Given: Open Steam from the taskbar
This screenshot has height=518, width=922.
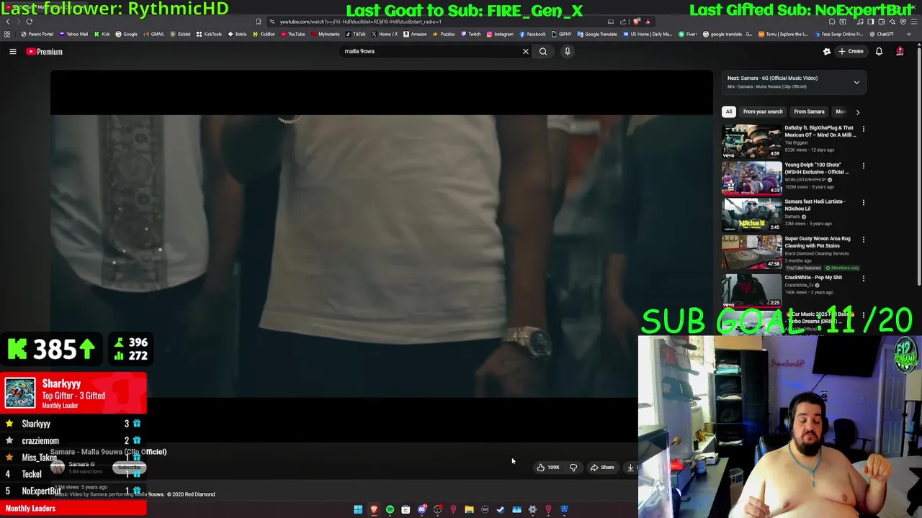Looking at the screenshot, I should (x=501, y=509).
